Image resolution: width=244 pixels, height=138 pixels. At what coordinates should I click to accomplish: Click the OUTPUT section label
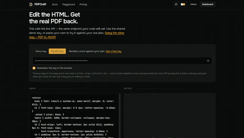128,89
